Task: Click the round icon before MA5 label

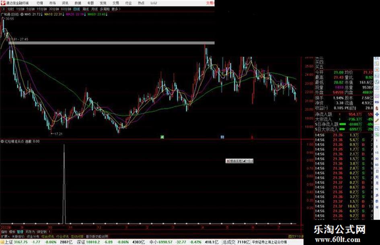Action: coord(22,14)
